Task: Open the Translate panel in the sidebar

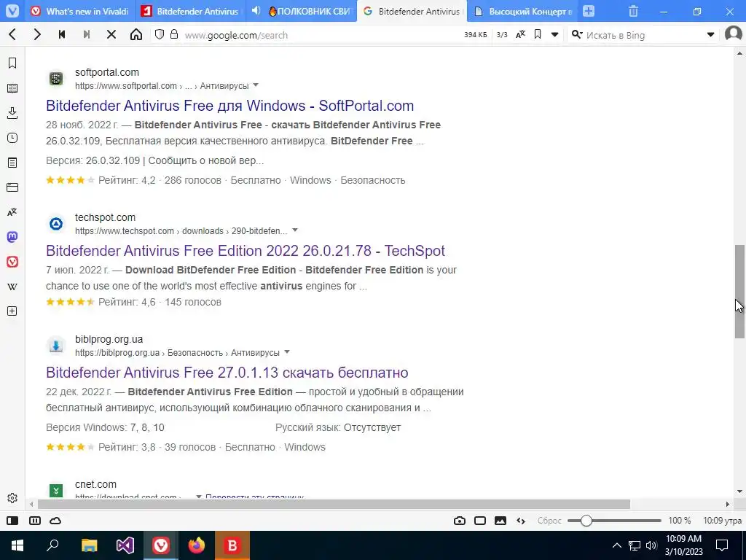Action: tap(12, 212)
